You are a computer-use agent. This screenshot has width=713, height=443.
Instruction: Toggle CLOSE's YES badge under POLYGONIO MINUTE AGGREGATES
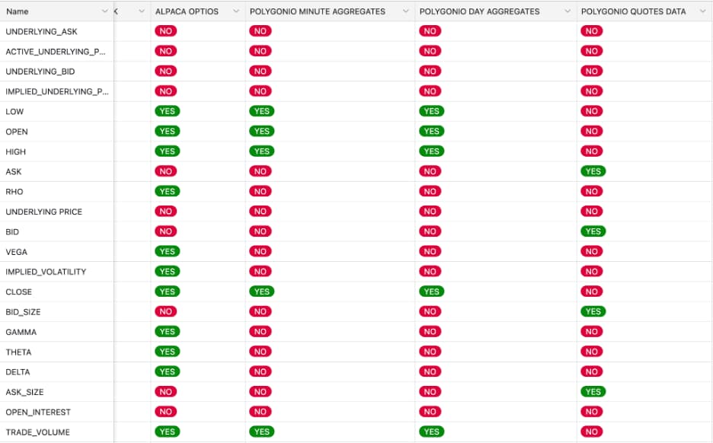click(261, 292)
